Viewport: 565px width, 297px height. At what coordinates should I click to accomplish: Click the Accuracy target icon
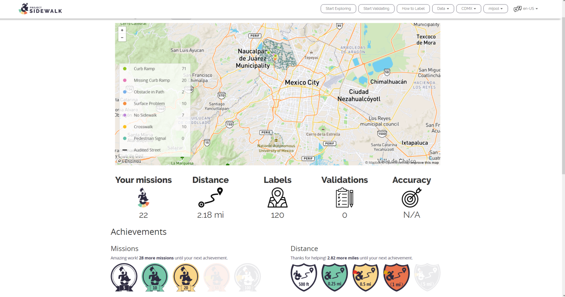coord(412,198)
